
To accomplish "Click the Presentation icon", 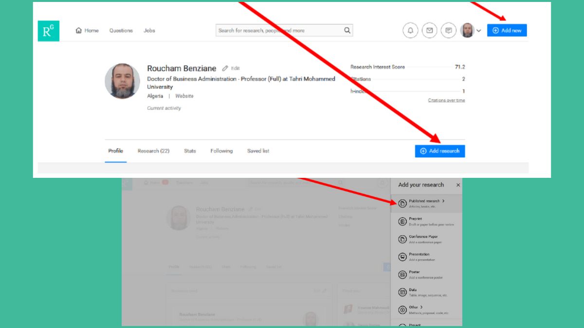I will [402, 257].
